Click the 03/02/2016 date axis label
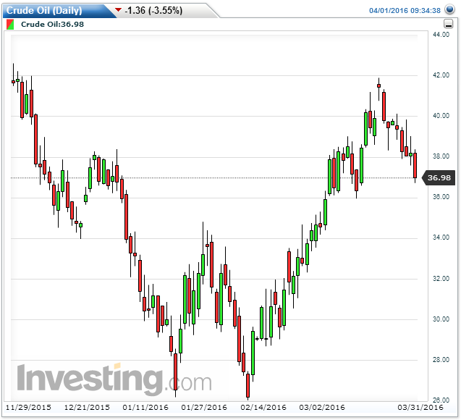461x420 pixels. (x=323, y=407)
